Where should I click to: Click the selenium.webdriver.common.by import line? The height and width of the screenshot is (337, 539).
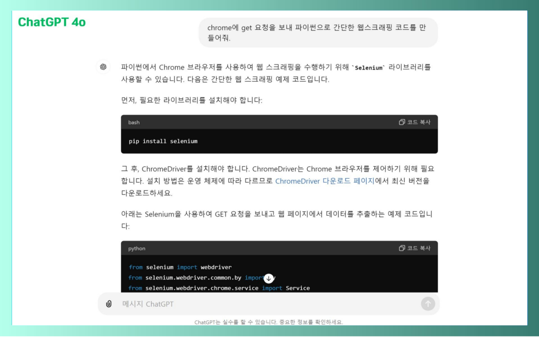click(x=202, y=278)
